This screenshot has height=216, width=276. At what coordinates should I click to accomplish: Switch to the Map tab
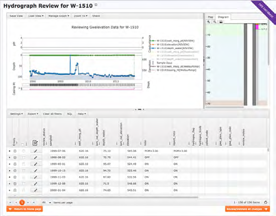(210, 17)
